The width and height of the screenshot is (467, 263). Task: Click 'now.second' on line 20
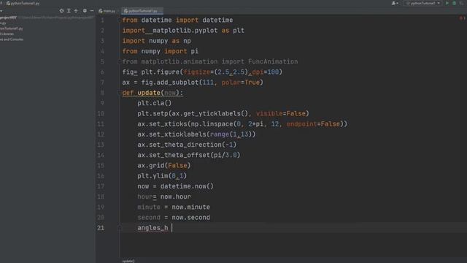point(190,218)
